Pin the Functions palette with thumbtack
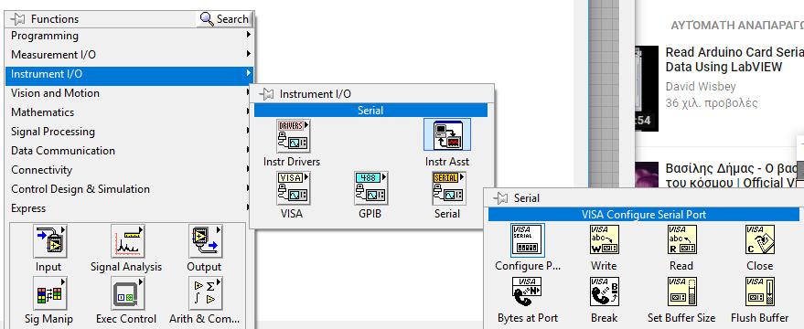804x329 pixels. [18, 19]
